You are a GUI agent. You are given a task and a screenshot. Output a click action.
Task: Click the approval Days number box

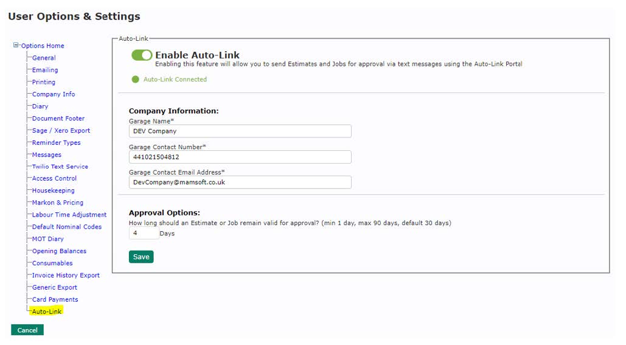143,233
